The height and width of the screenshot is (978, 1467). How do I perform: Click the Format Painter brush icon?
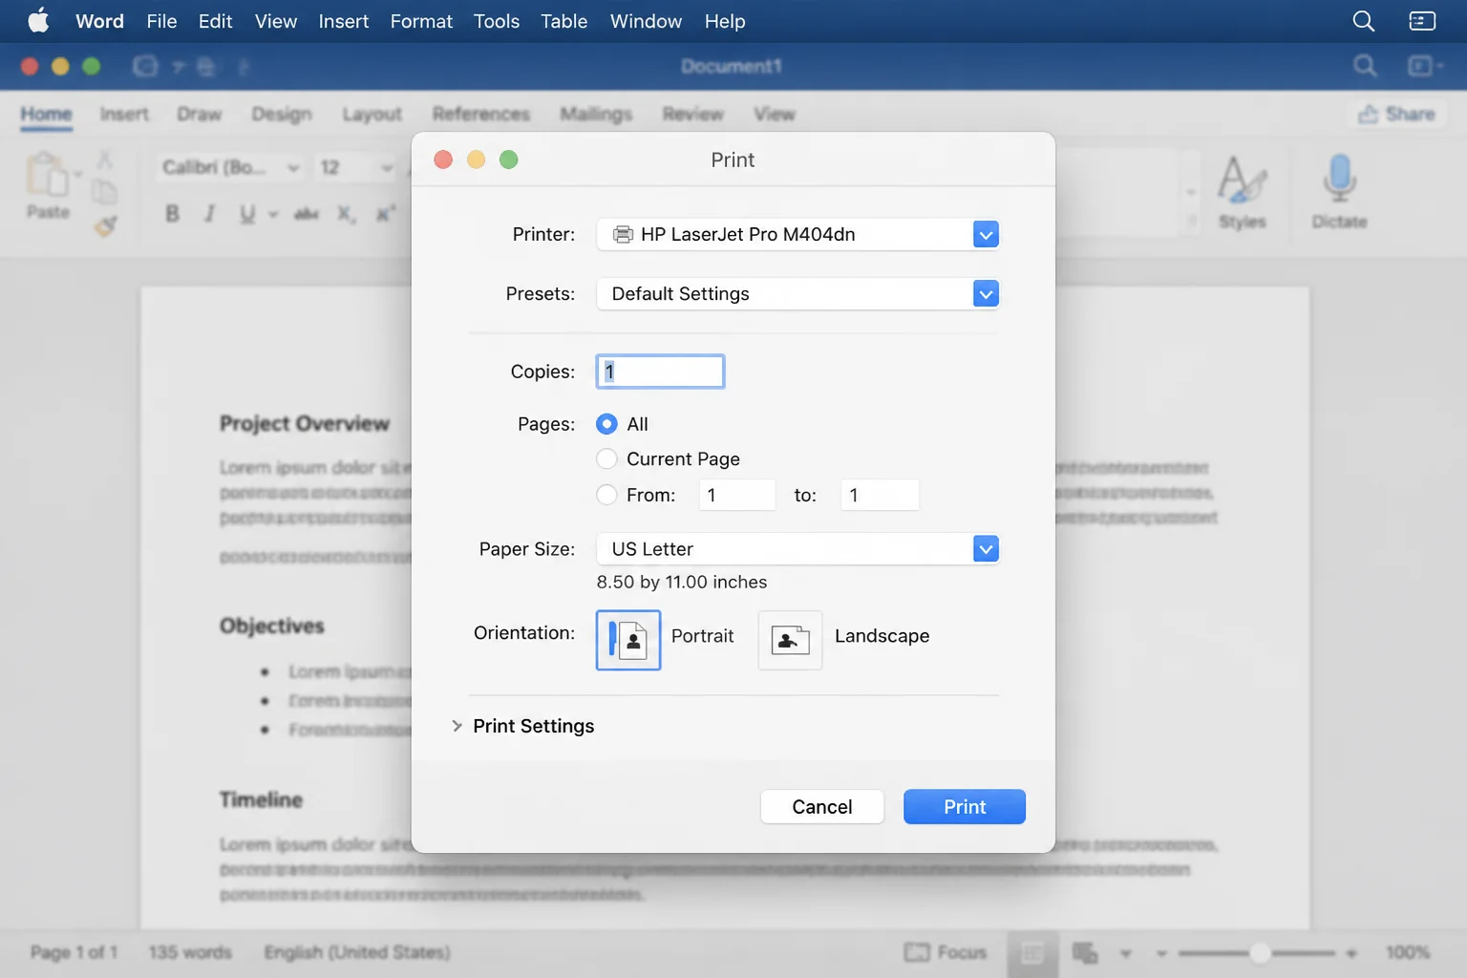pyautogui.click(x=105, y=226)
